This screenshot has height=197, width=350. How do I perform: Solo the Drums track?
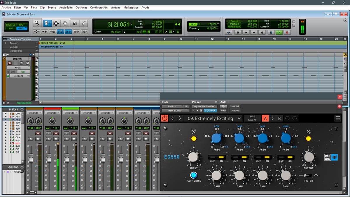(x=22, y=63)
